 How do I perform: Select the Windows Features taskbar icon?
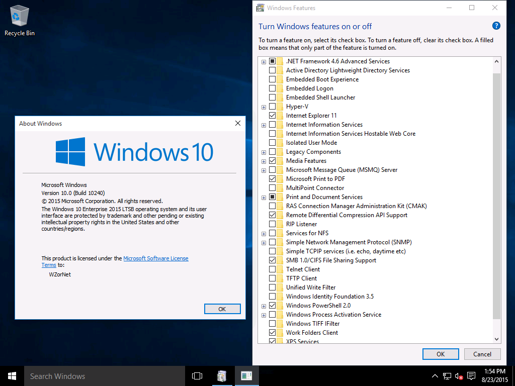(x=222, y=376)
